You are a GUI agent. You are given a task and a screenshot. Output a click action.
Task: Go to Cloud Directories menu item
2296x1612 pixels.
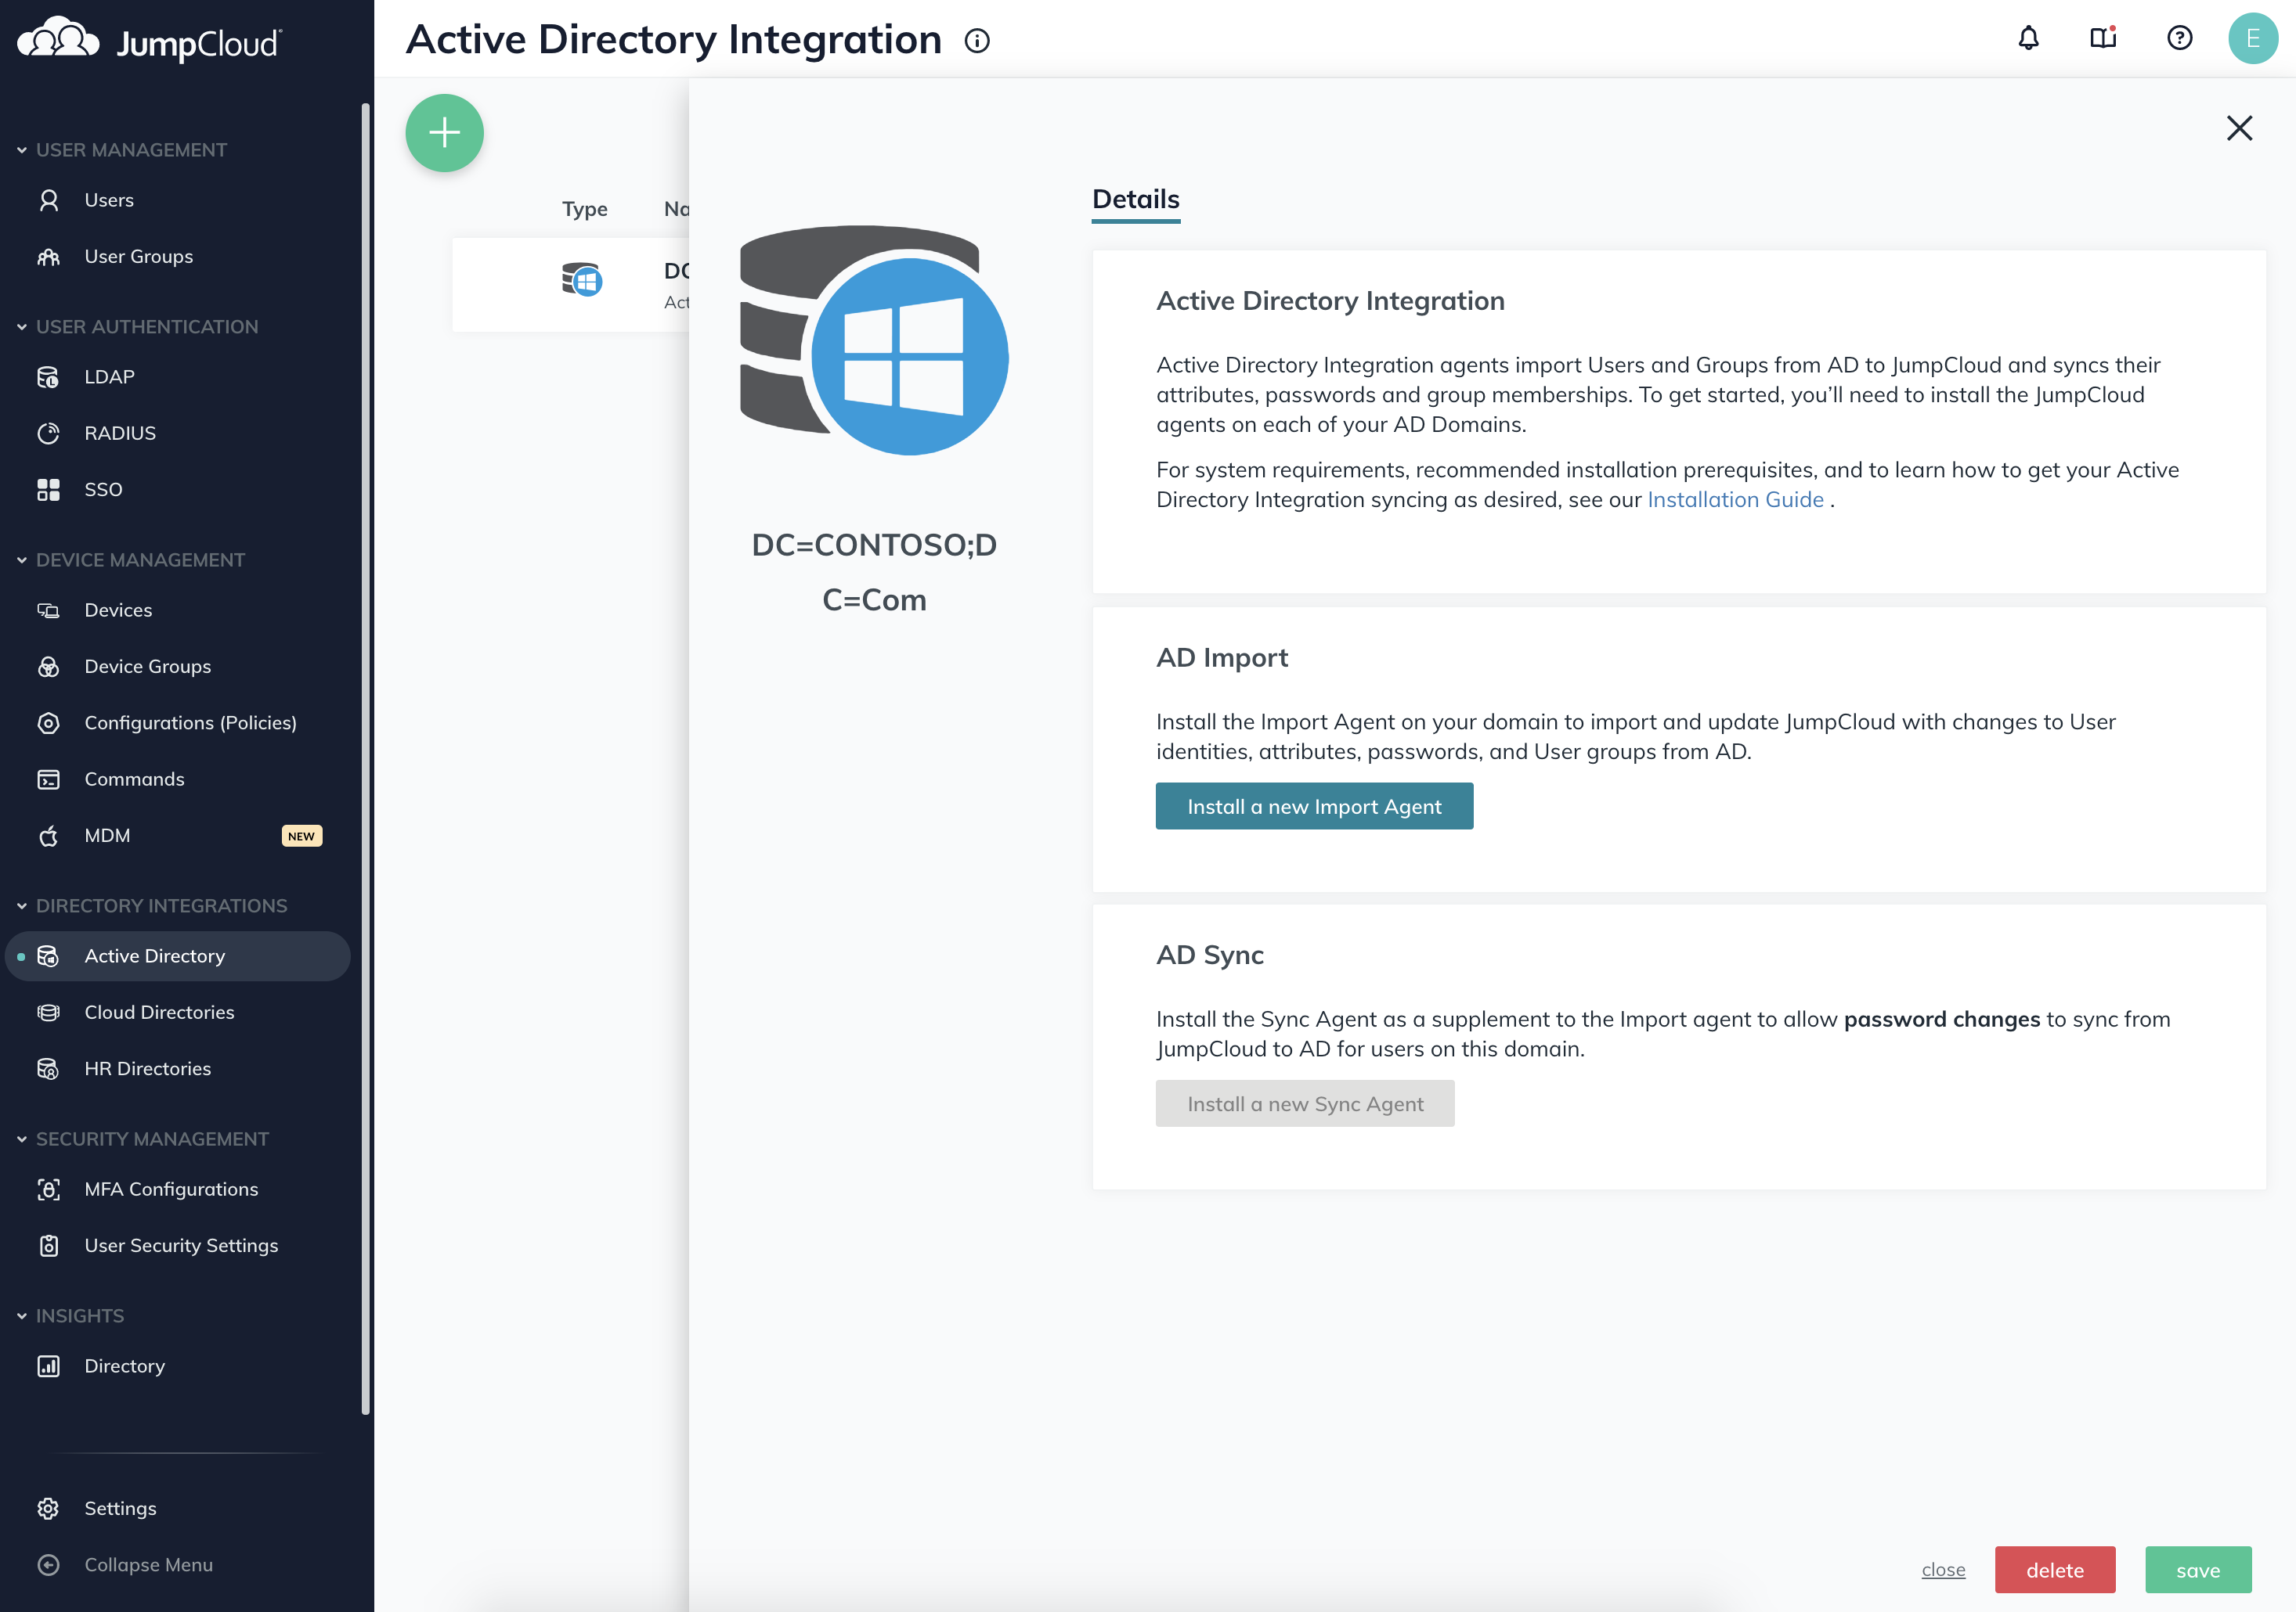pyautogui.click(x=159, y=1011)
